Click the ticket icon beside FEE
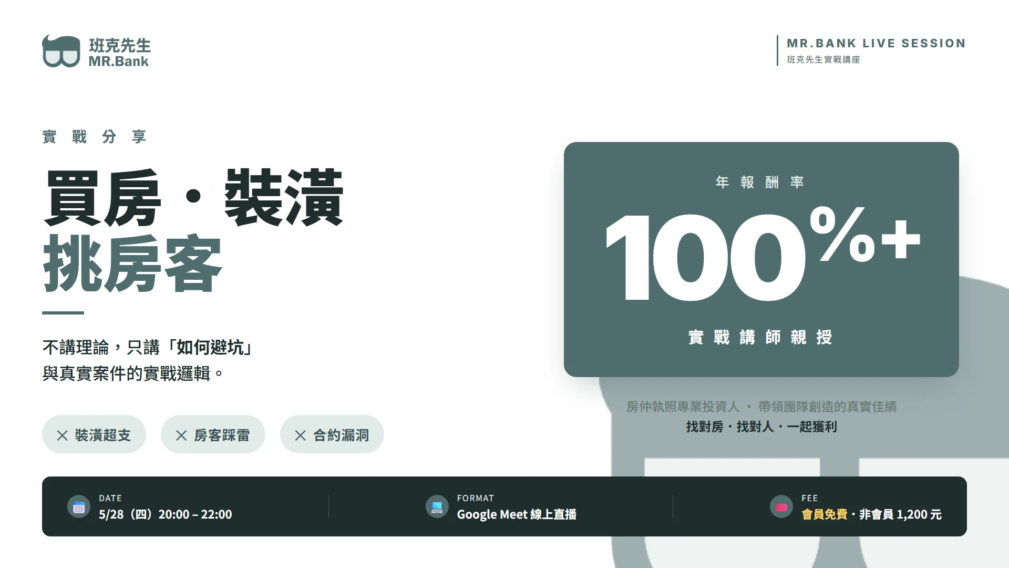1009x568 pixels. 781,507
